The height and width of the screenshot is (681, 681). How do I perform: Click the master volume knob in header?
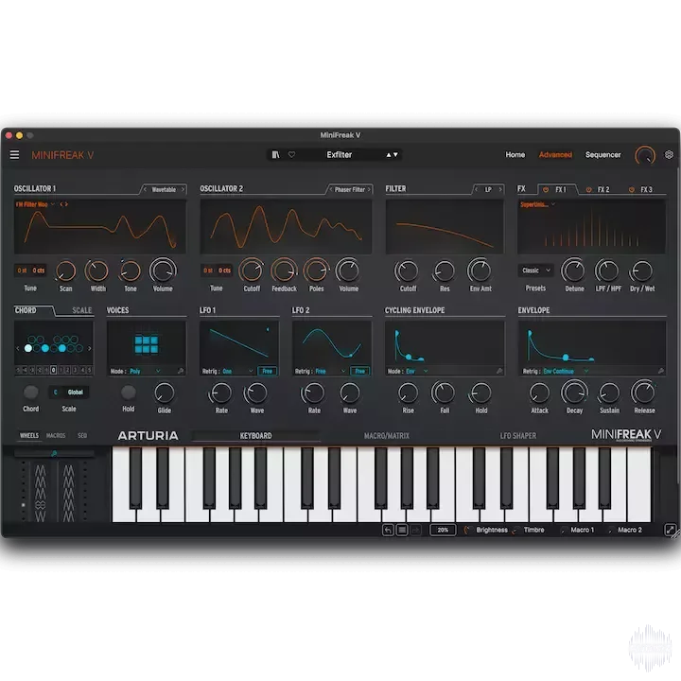pos(645,155)
